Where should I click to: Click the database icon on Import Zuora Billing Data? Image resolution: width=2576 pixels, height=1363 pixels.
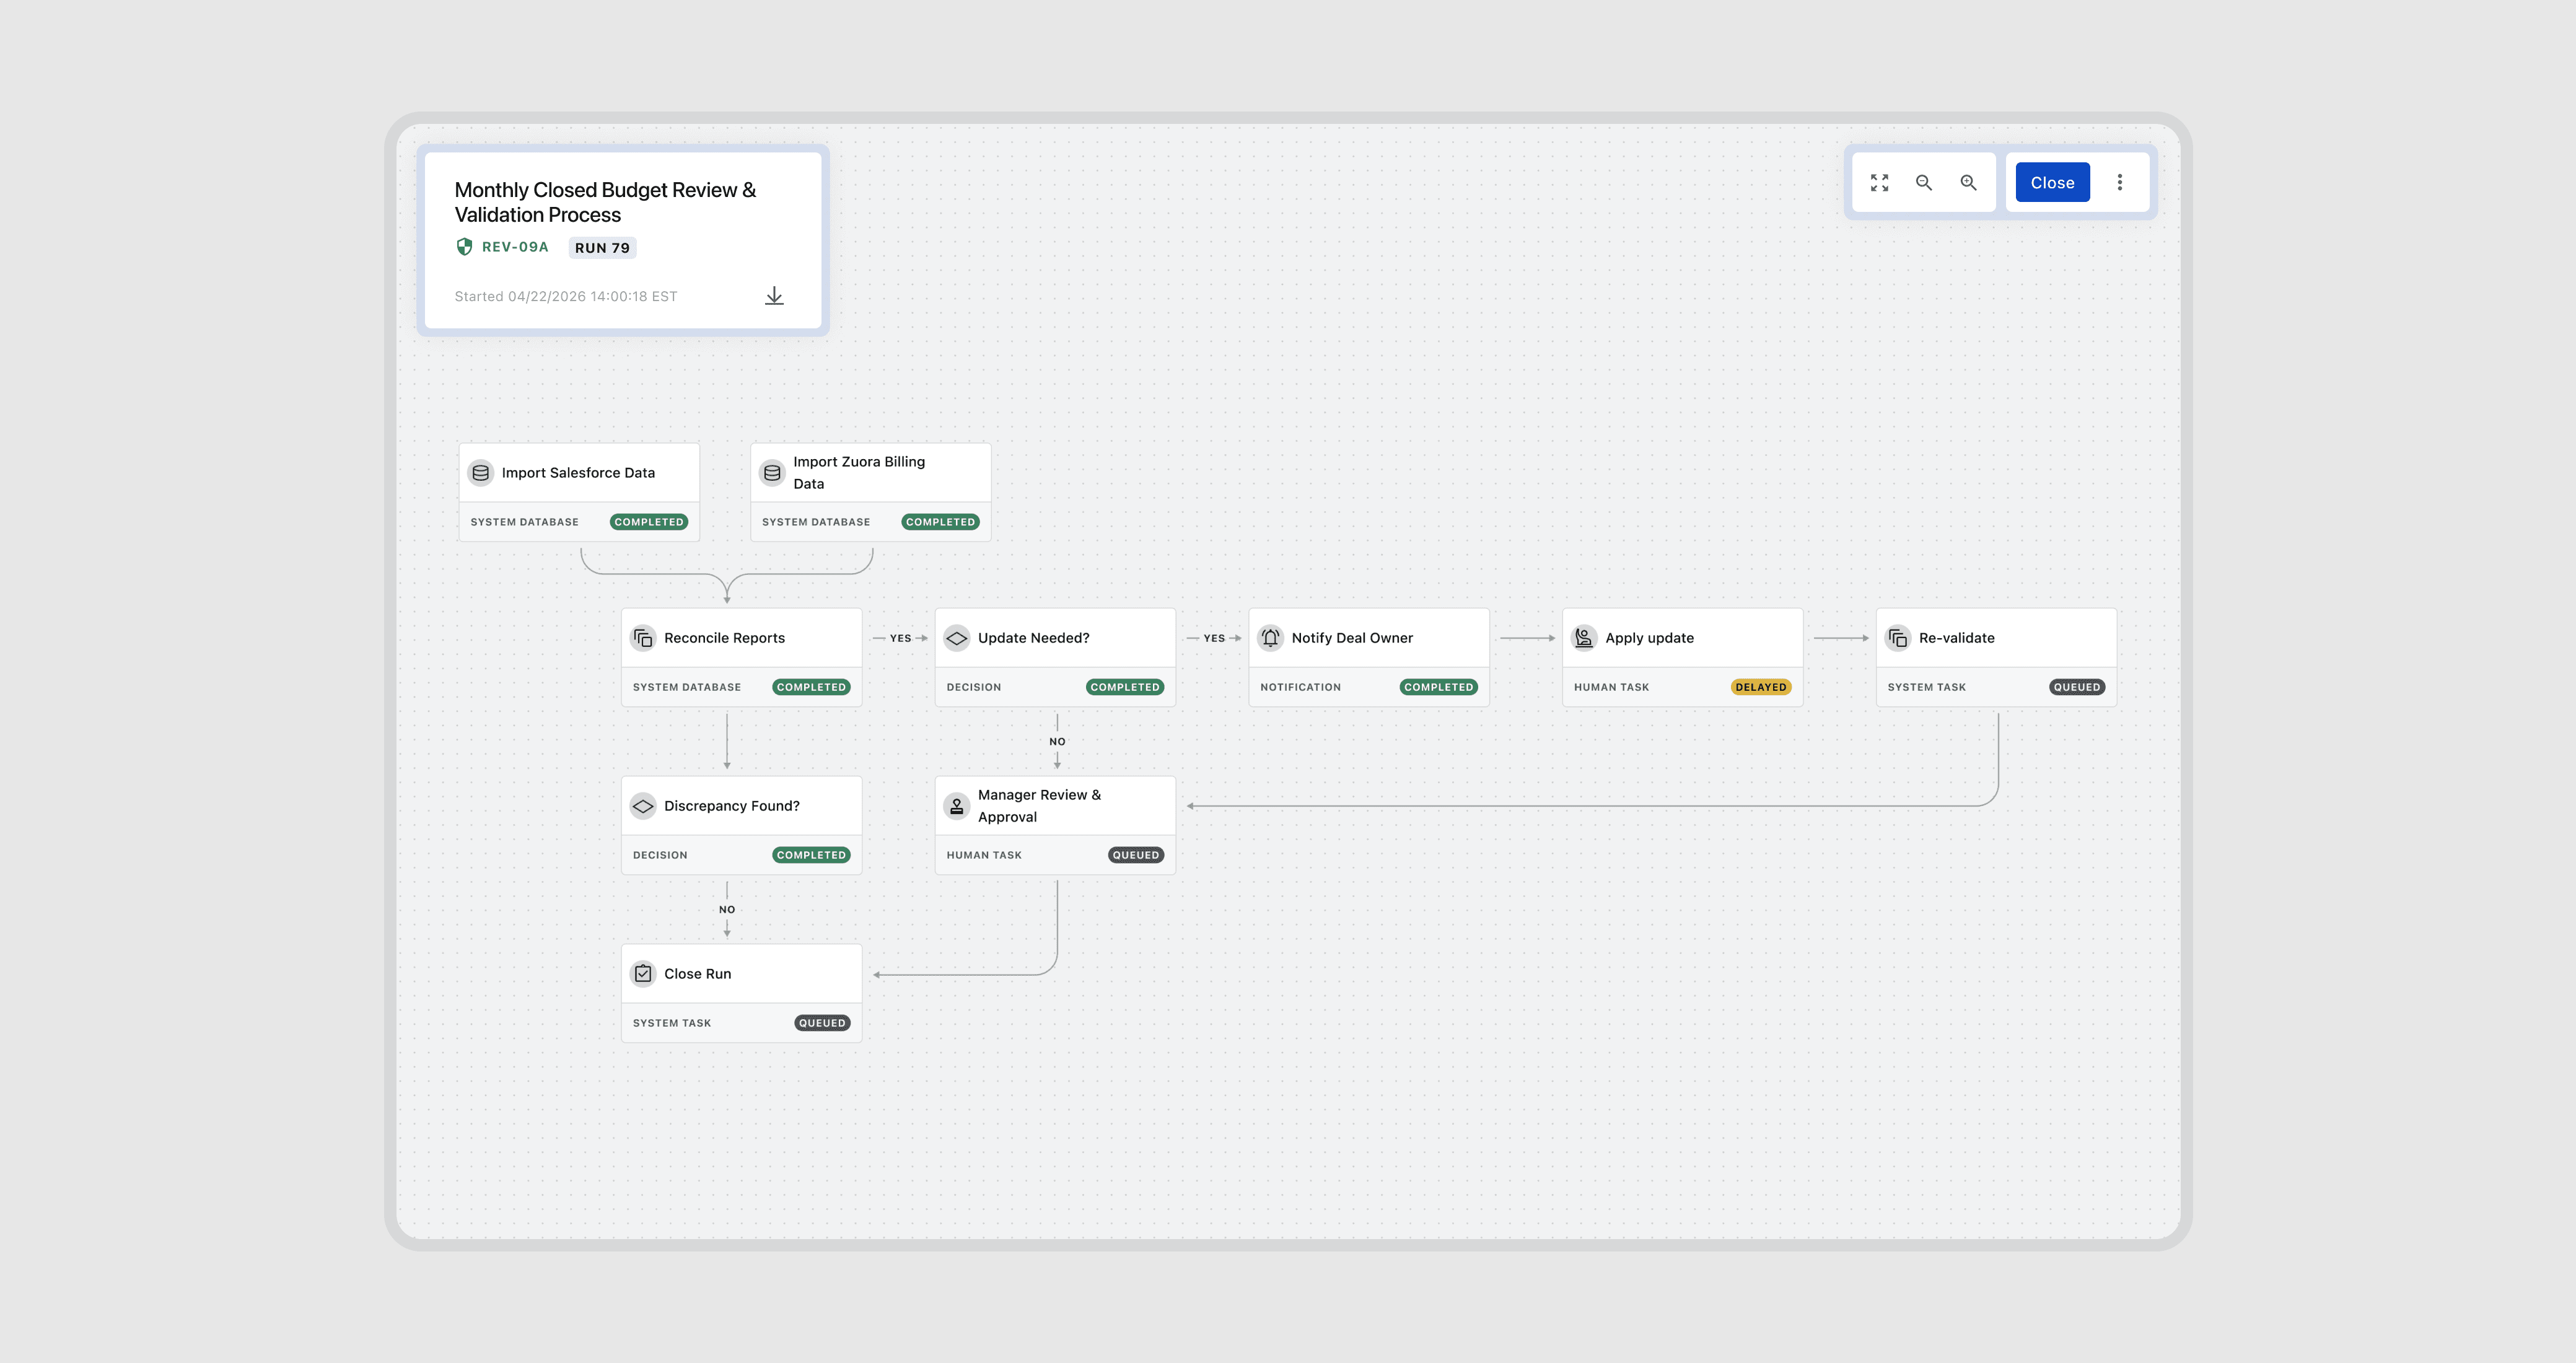click(x=772, y=472)
